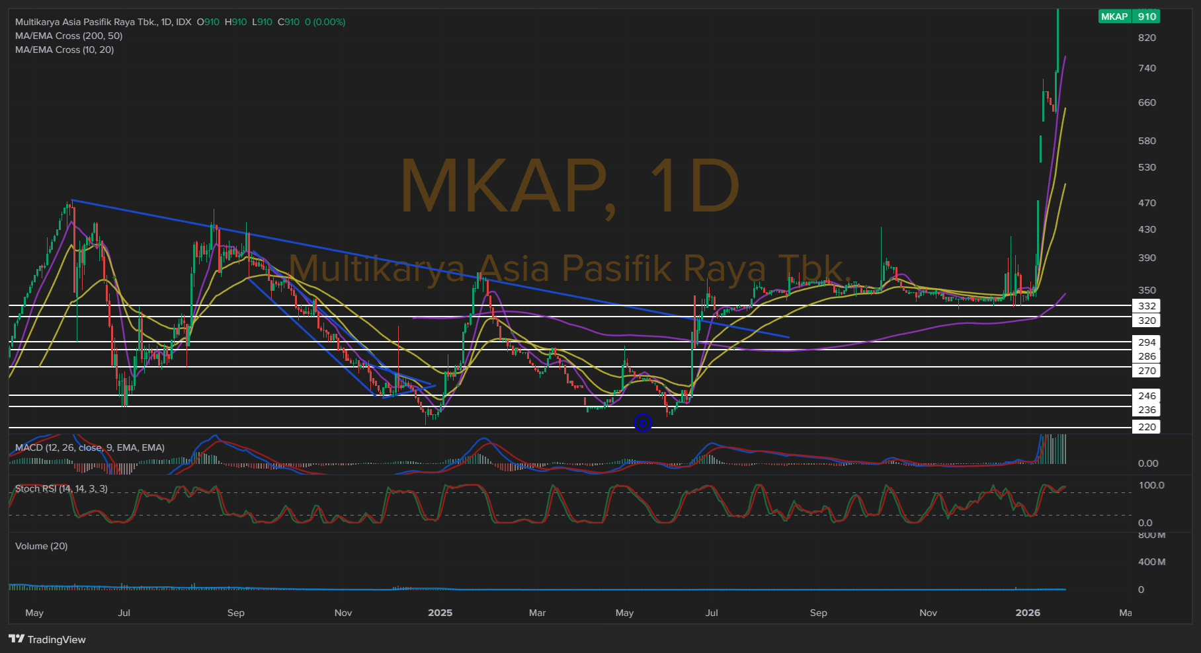Select the 332 horizontal line price label

(x=1146, y=306)
